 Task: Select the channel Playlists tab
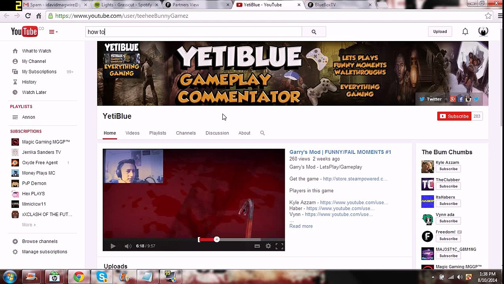pyautogui.click(x=158, y=133)
